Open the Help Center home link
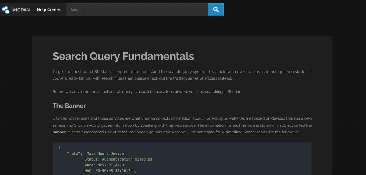The width and height of the screenshot is (366, 175). 49,10
